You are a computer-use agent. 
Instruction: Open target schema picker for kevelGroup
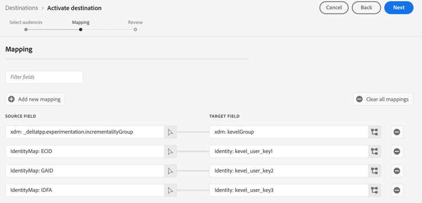tap(374, 132)
